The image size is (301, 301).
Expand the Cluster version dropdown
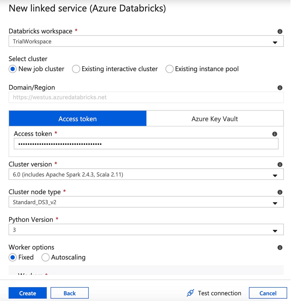[x=146, y=174]
